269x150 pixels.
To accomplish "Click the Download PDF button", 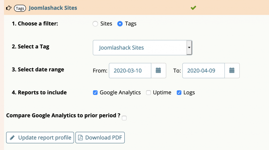I will 100,138.
